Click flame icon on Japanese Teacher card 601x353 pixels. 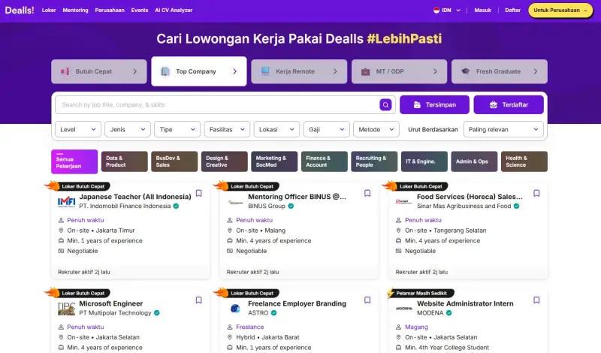click(x=52, y=186)
